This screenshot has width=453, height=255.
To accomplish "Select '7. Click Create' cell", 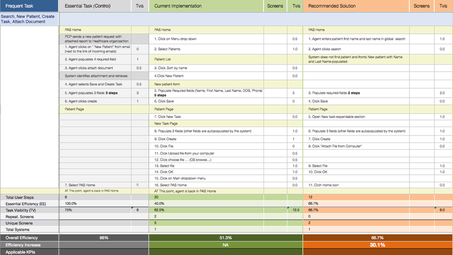I will click(x=356, y=139).
